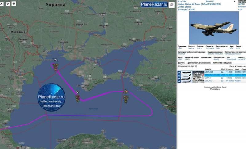Viewport: 246px width, 149px height.
Task: Sort list by the Код а/к column
Action: (x=208, y=69)
